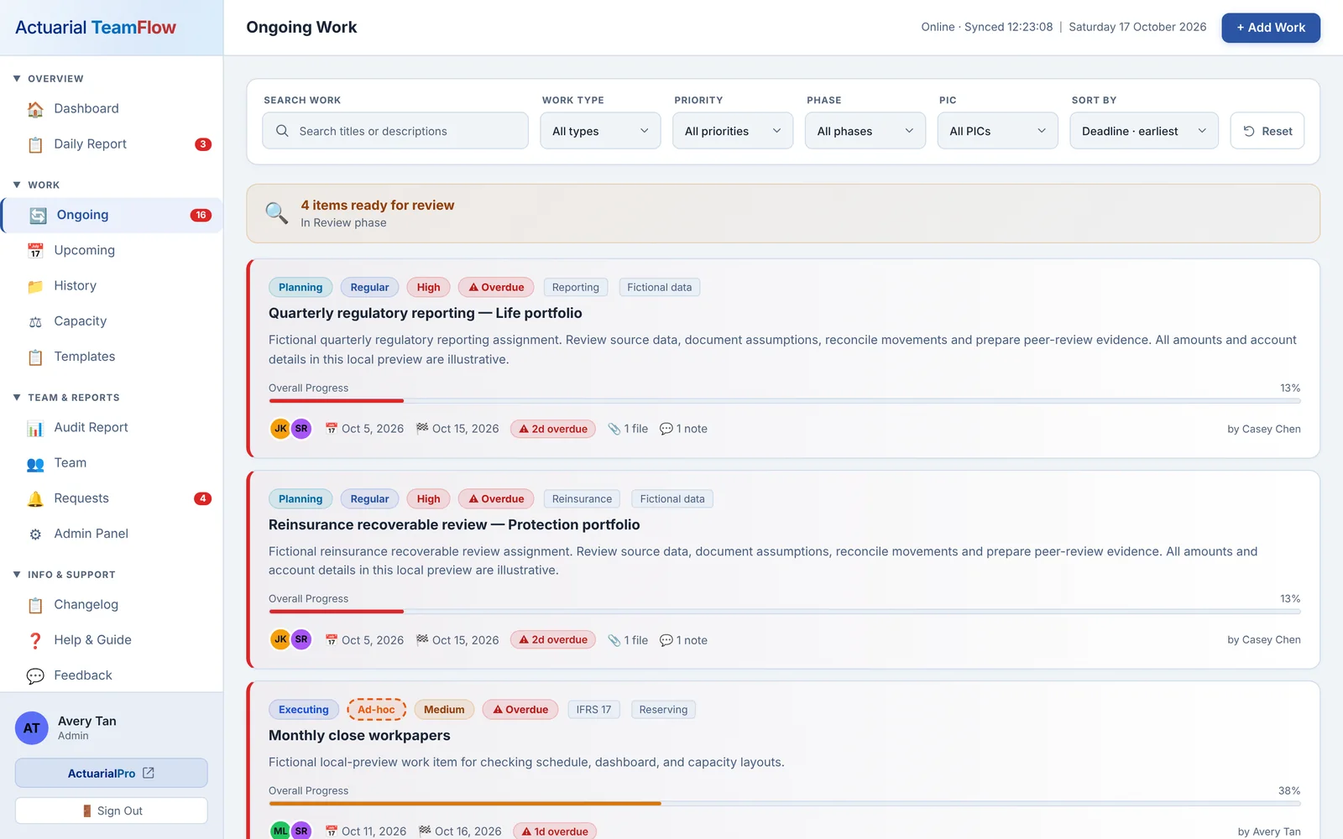Open the Changelog page

112,604
